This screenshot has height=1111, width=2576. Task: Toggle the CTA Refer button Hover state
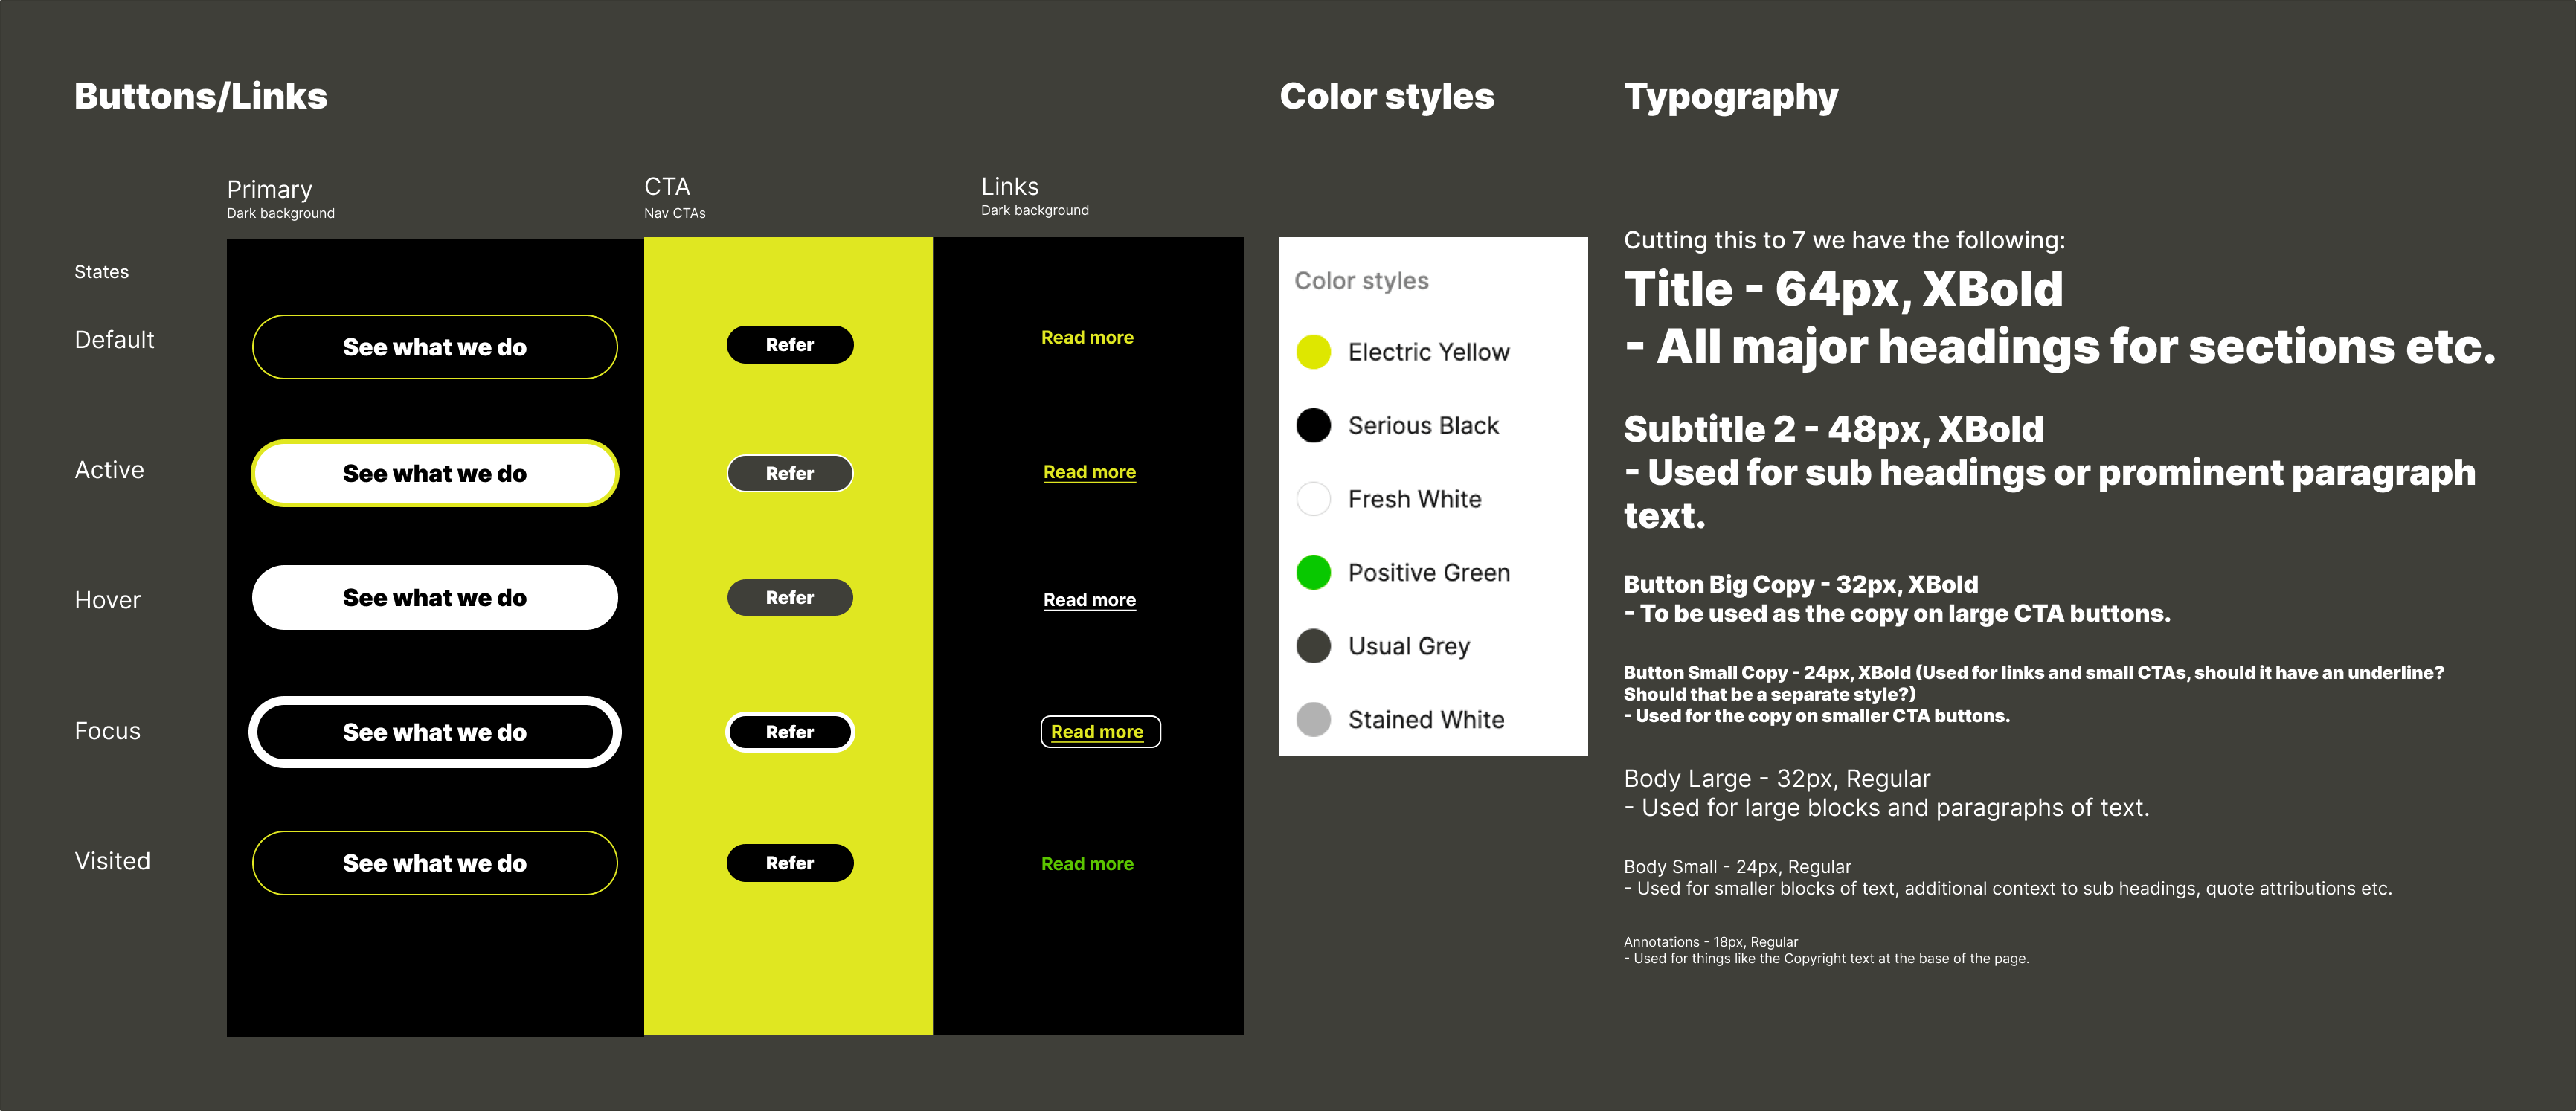(788, 596)
